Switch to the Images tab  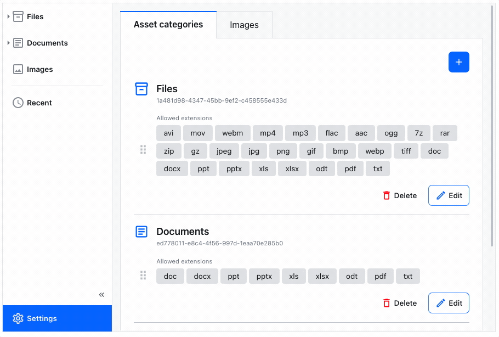(x=244, y=25)
